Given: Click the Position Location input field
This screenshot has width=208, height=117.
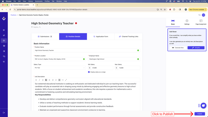Looking at the screenshot, I should [x=60, y=59].
